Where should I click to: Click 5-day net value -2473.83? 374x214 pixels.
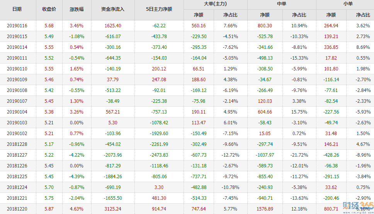coord(159,155)
